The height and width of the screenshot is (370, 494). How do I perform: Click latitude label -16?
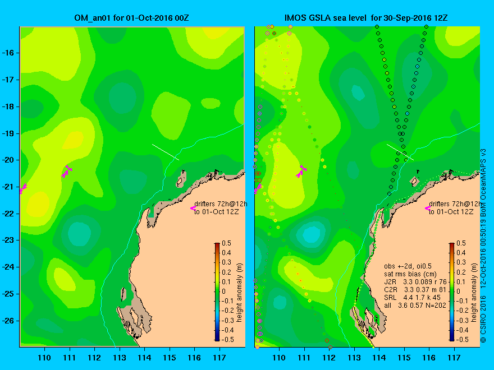(8, 53)
